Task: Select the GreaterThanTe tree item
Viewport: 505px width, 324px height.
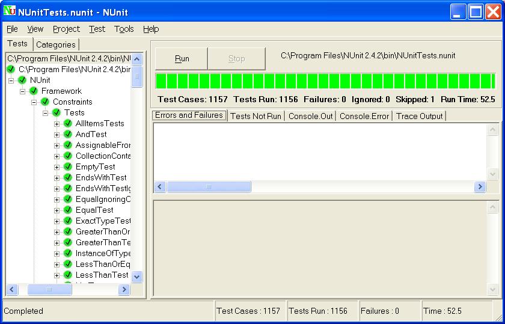Action: [103, 242]
